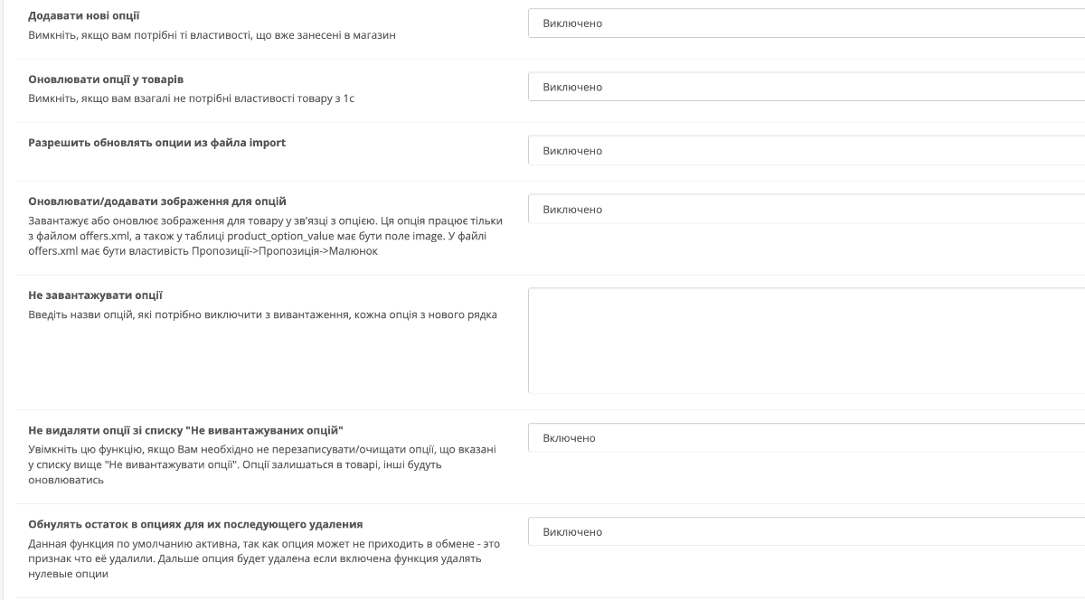Click hint 'кожна опція з нового рядка'
Screen dimensions: 1085x600
coord(262,314)
